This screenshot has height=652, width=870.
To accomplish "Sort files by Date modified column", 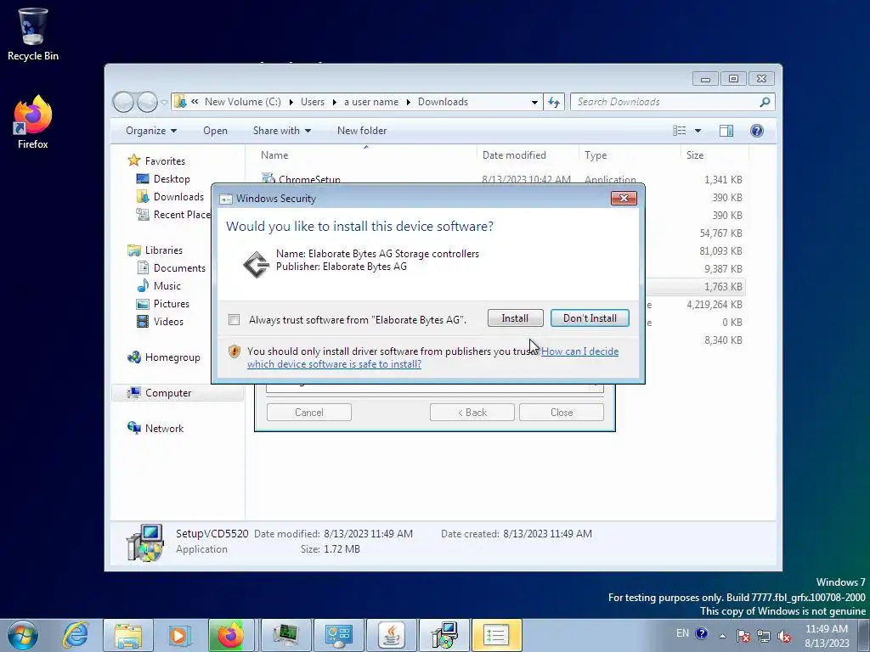I will [x=527, y=155].
